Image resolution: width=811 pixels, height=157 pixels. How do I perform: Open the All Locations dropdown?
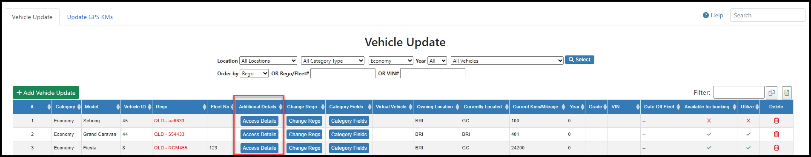(x=268, y=61)
